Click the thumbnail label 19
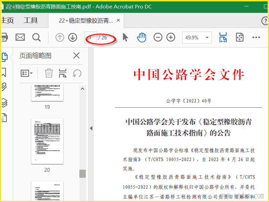 [47, 107]
